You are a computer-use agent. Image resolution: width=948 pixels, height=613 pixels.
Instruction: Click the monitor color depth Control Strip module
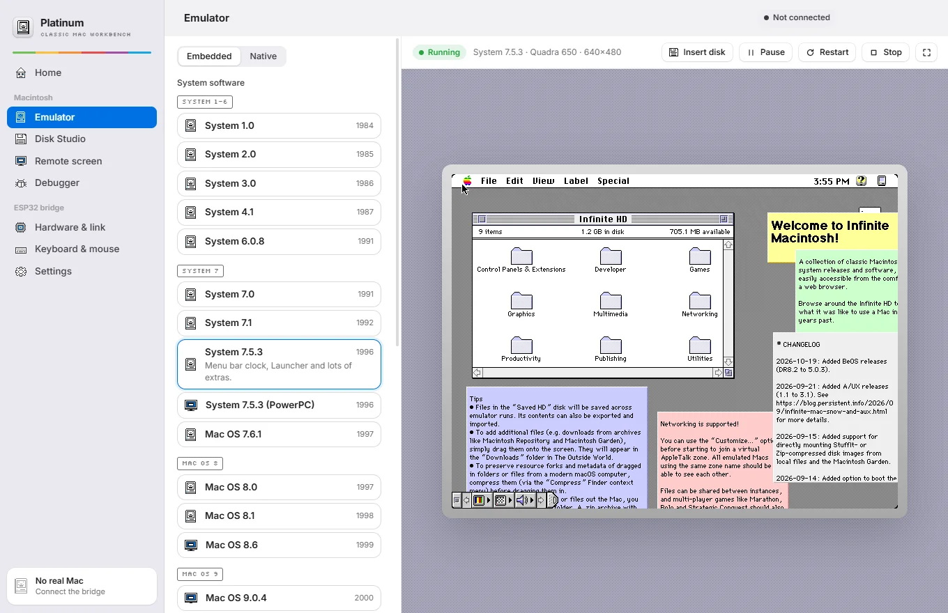[482, 500]
